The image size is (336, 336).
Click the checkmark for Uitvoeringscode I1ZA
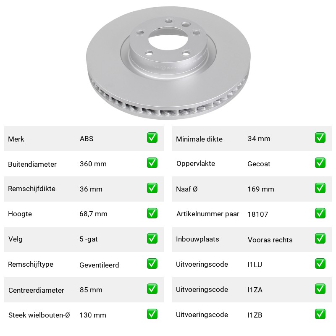click(320, 289)
